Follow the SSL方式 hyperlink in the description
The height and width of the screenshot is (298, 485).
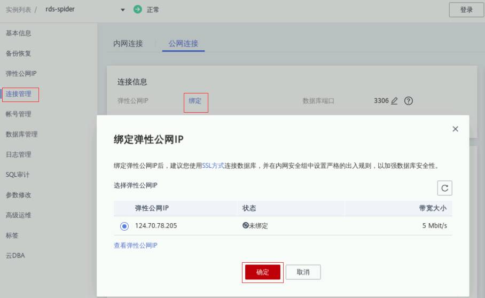[213, 166]
